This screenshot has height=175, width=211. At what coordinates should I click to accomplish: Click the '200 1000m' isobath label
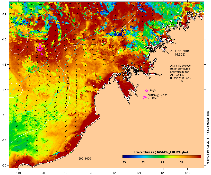coord(86,159)
